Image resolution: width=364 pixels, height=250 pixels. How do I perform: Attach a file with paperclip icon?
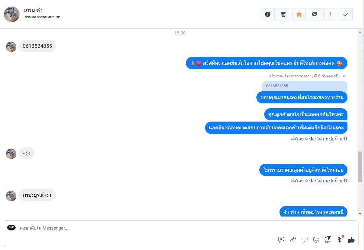pyautogui.click(x=293, y=240)
